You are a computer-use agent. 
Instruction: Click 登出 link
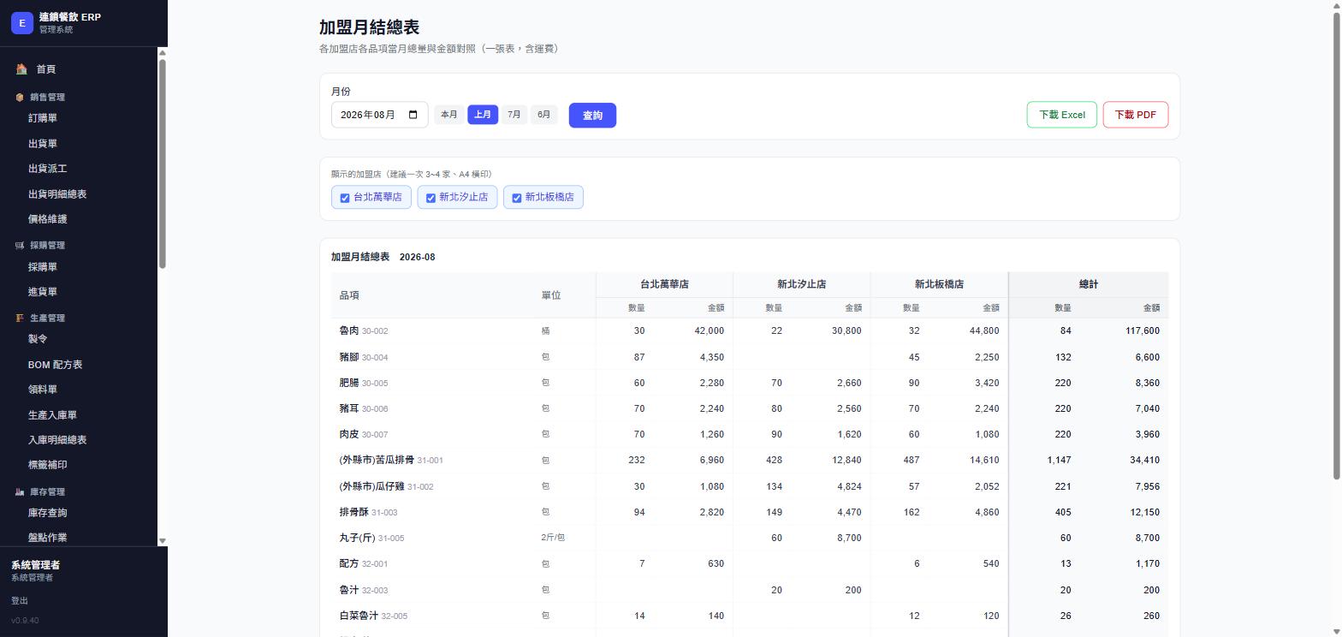[20, 601]
